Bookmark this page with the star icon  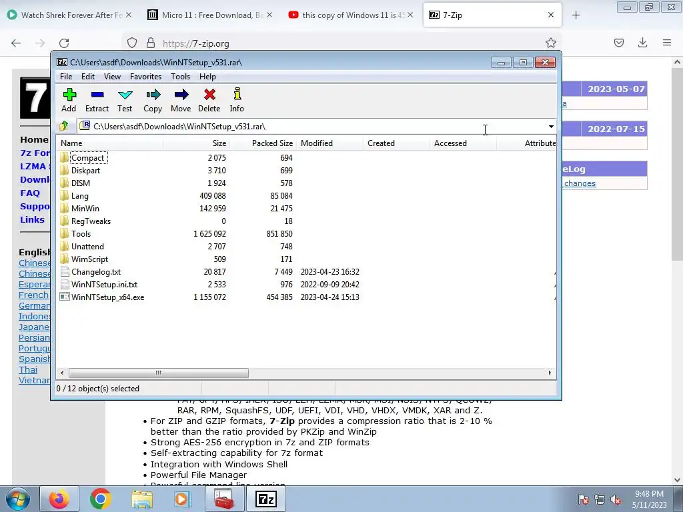(x=550, y=43)
